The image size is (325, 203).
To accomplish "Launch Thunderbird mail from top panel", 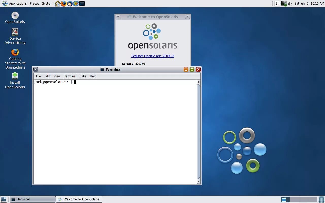I will click(x=70, y=4).
